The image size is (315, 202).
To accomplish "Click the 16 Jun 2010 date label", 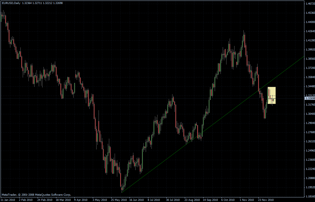I will tap(137, 200).
